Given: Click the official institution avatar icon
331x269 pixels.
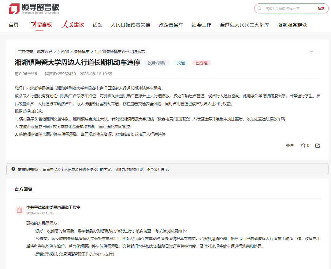Looking at the screenshot, I should pyautogui.click(x=19, y=210).
